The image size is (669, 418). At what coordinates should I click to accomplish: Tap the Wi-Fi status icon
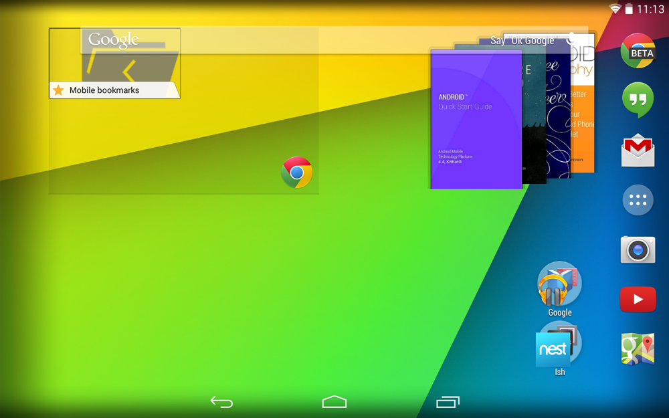click(615, 9)
